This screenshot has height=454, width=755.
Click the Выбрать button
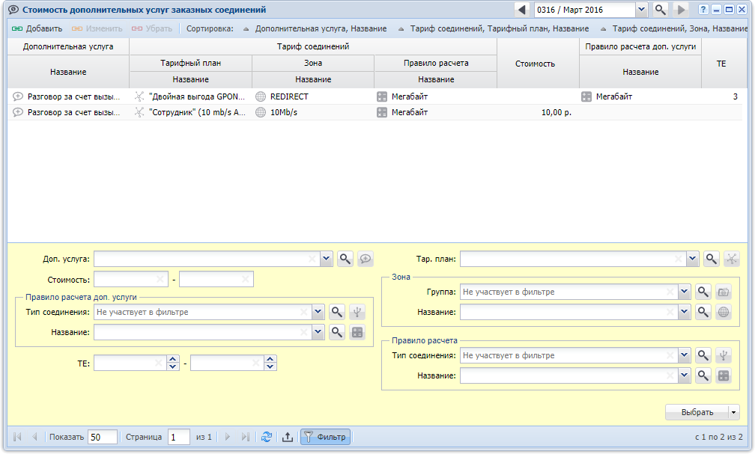(x=697, y=412)
